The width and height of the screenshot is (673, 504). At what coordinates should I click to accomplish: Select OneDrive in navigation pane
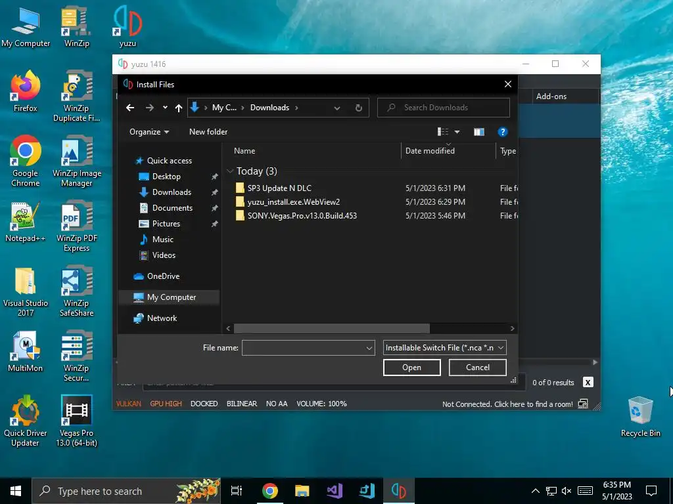[163, 276]
